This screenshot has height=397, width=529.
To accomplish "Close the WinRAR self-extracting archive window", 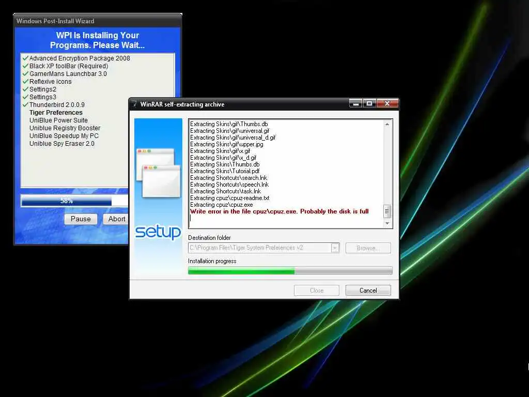I will coord(387,103).
